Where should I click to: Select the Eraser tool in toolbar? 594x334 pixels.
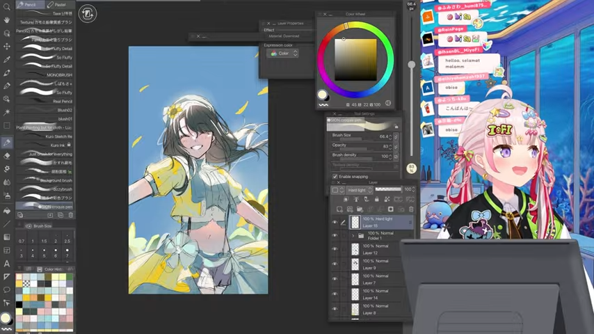[x=6, y=156]
